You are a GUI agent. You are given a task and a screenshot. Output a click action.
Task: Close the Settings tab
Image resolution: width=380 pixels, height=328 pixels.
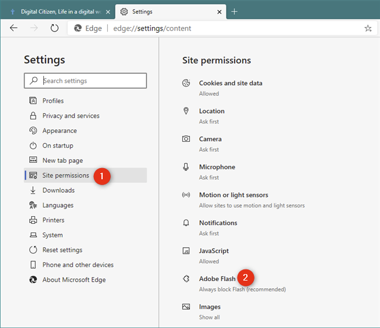219,12
